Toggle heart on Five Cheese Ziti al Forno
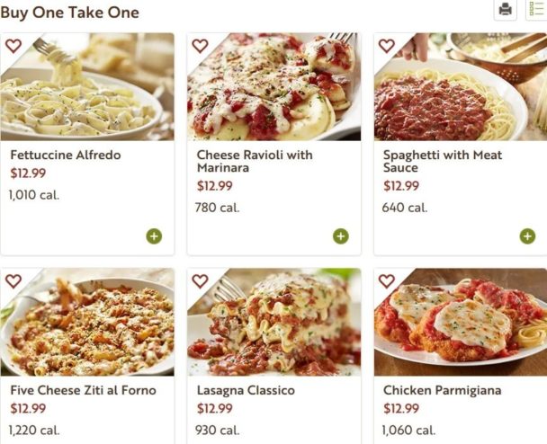This screenshot has height=444, width=547. pos(13,281)
